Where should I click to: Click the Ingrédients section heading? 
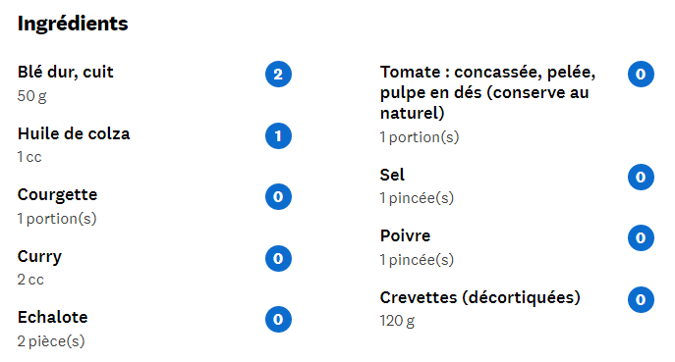(73, 24)
